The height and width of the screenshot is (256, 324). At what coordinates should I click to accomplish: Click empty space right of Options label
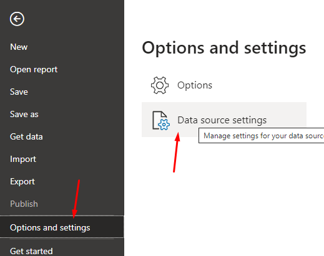260,85
